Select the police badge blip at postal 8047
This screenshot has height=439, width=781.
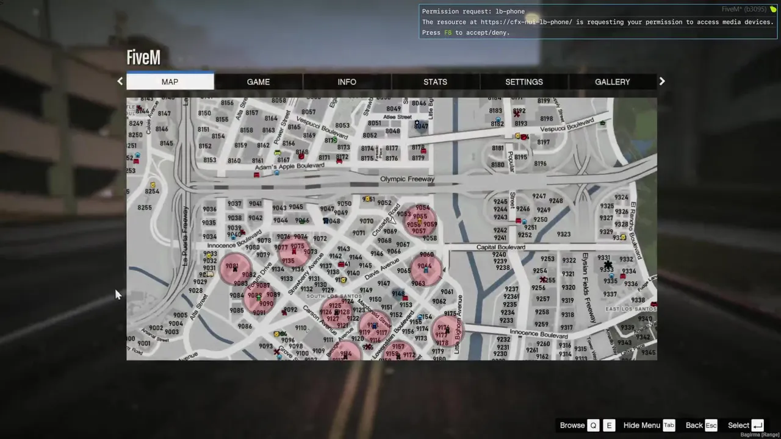coord(417,124)
